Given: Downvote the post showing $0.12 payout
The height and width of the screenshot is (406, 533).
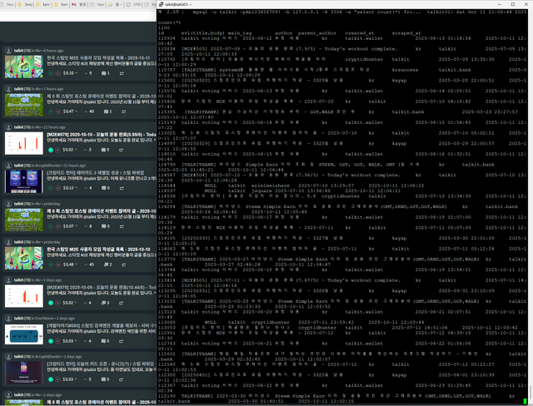Looking at the screenshot, I should 57,188.
